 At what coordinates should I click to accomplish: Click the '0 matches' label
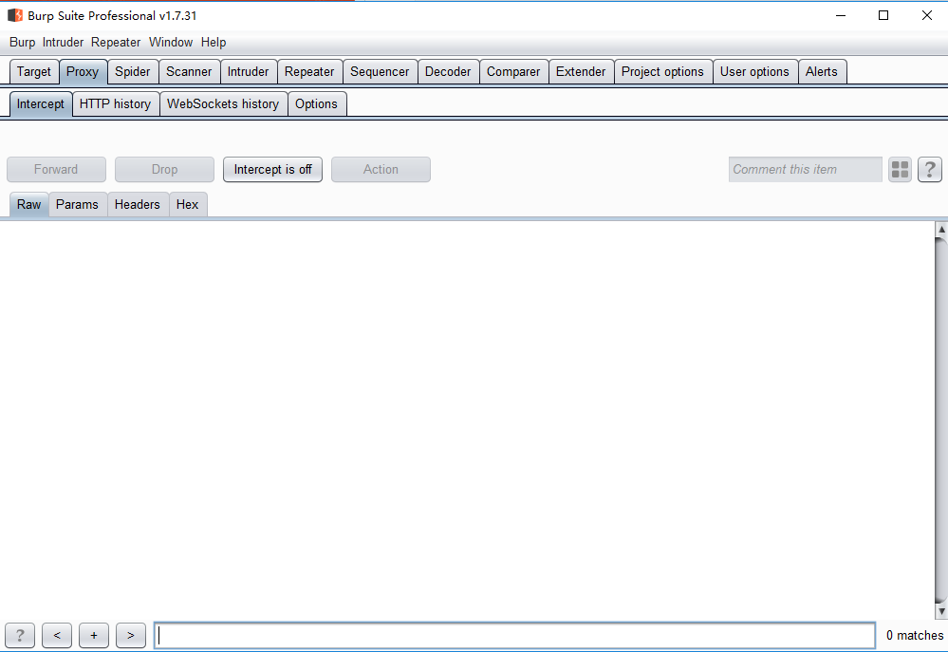click(x=915, y=635)
